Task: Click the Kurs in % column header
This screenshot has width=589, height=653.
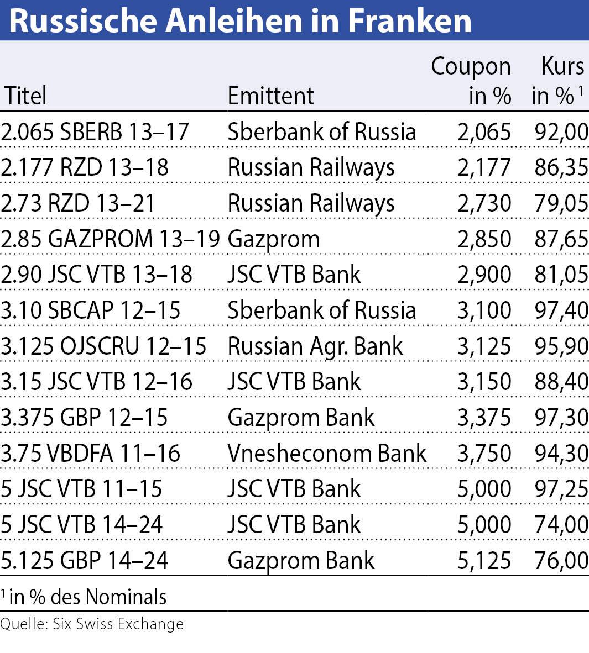Action: (x=559, y=81)
